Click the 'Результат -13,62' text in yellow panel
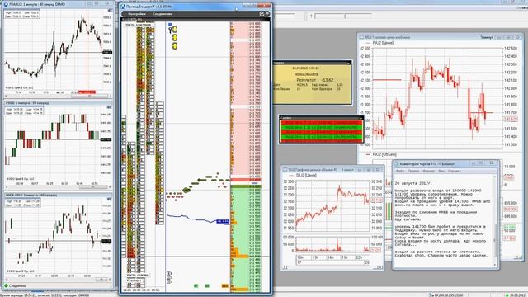Image resolution: width=528 pixels, height=297 pixels. (x=315, y=80)
